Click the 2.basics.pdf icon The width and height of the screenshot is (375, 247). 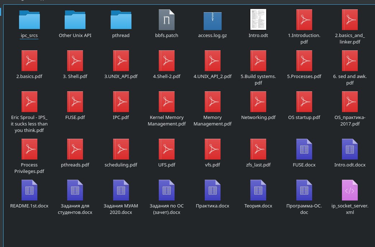point(29,61)
